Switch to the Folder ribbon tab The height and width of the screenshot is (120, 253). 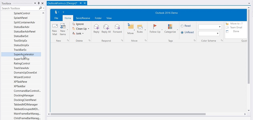pos(98,18)
